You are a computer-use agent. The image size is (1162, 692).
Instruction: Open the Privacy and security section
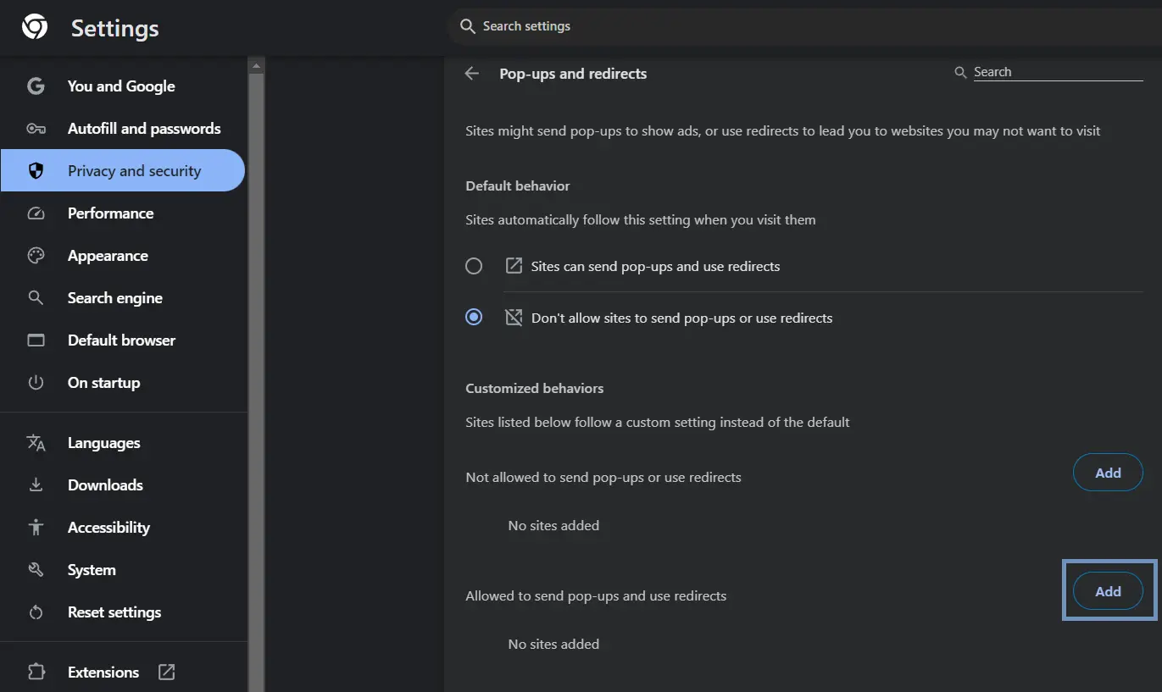[x=134, y=171]
